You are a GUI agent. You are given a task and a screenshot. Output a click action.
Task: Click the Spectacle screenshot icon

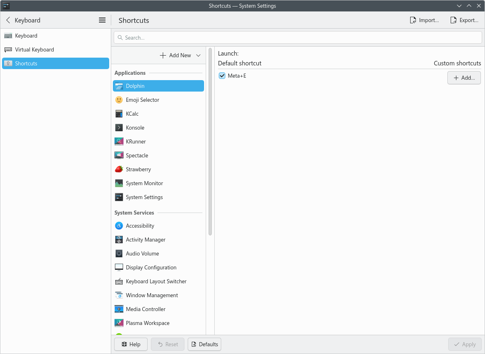[119, 155]
